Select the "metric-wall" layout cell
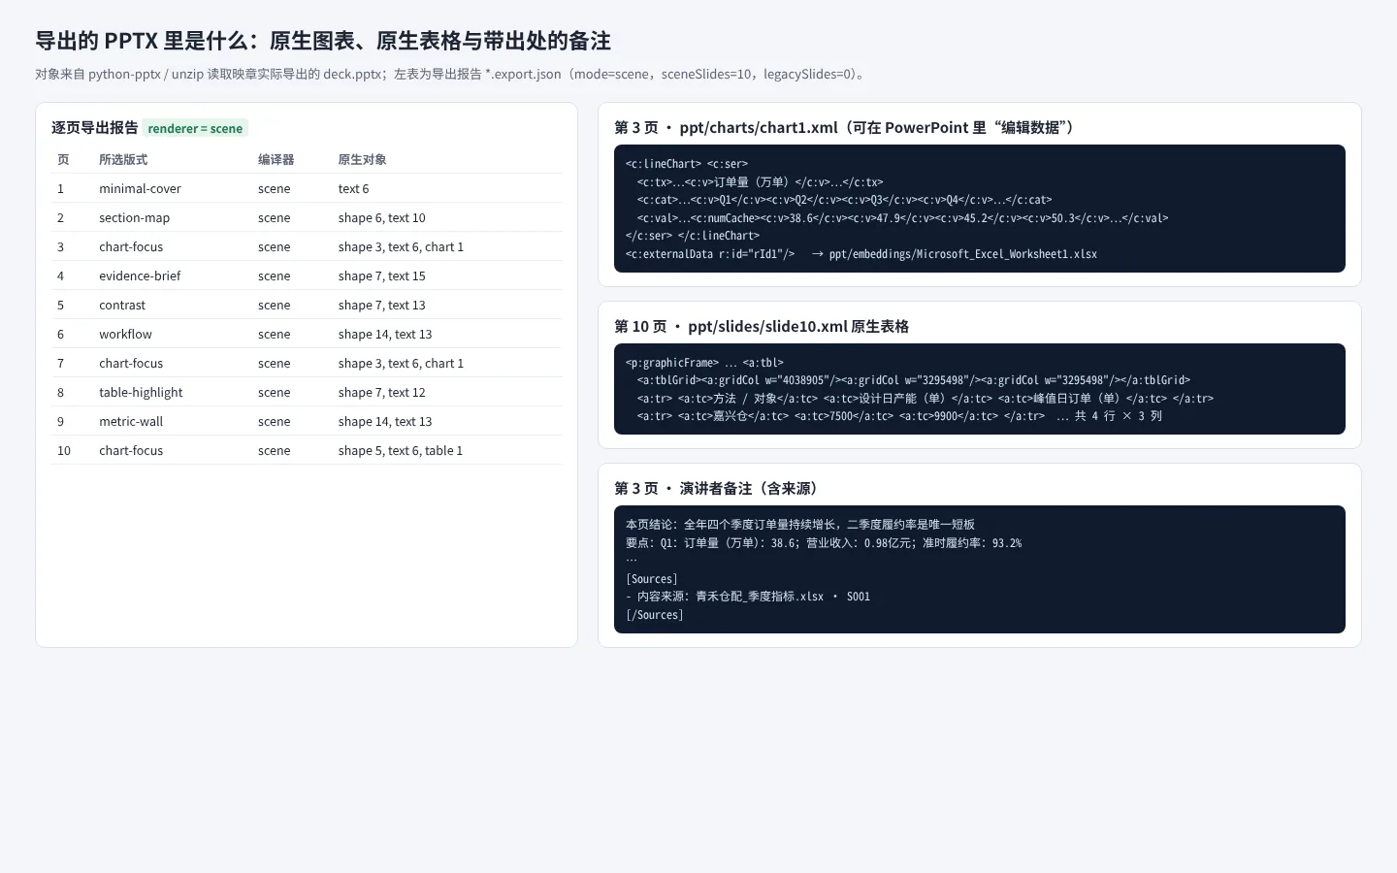 (131, 421)
